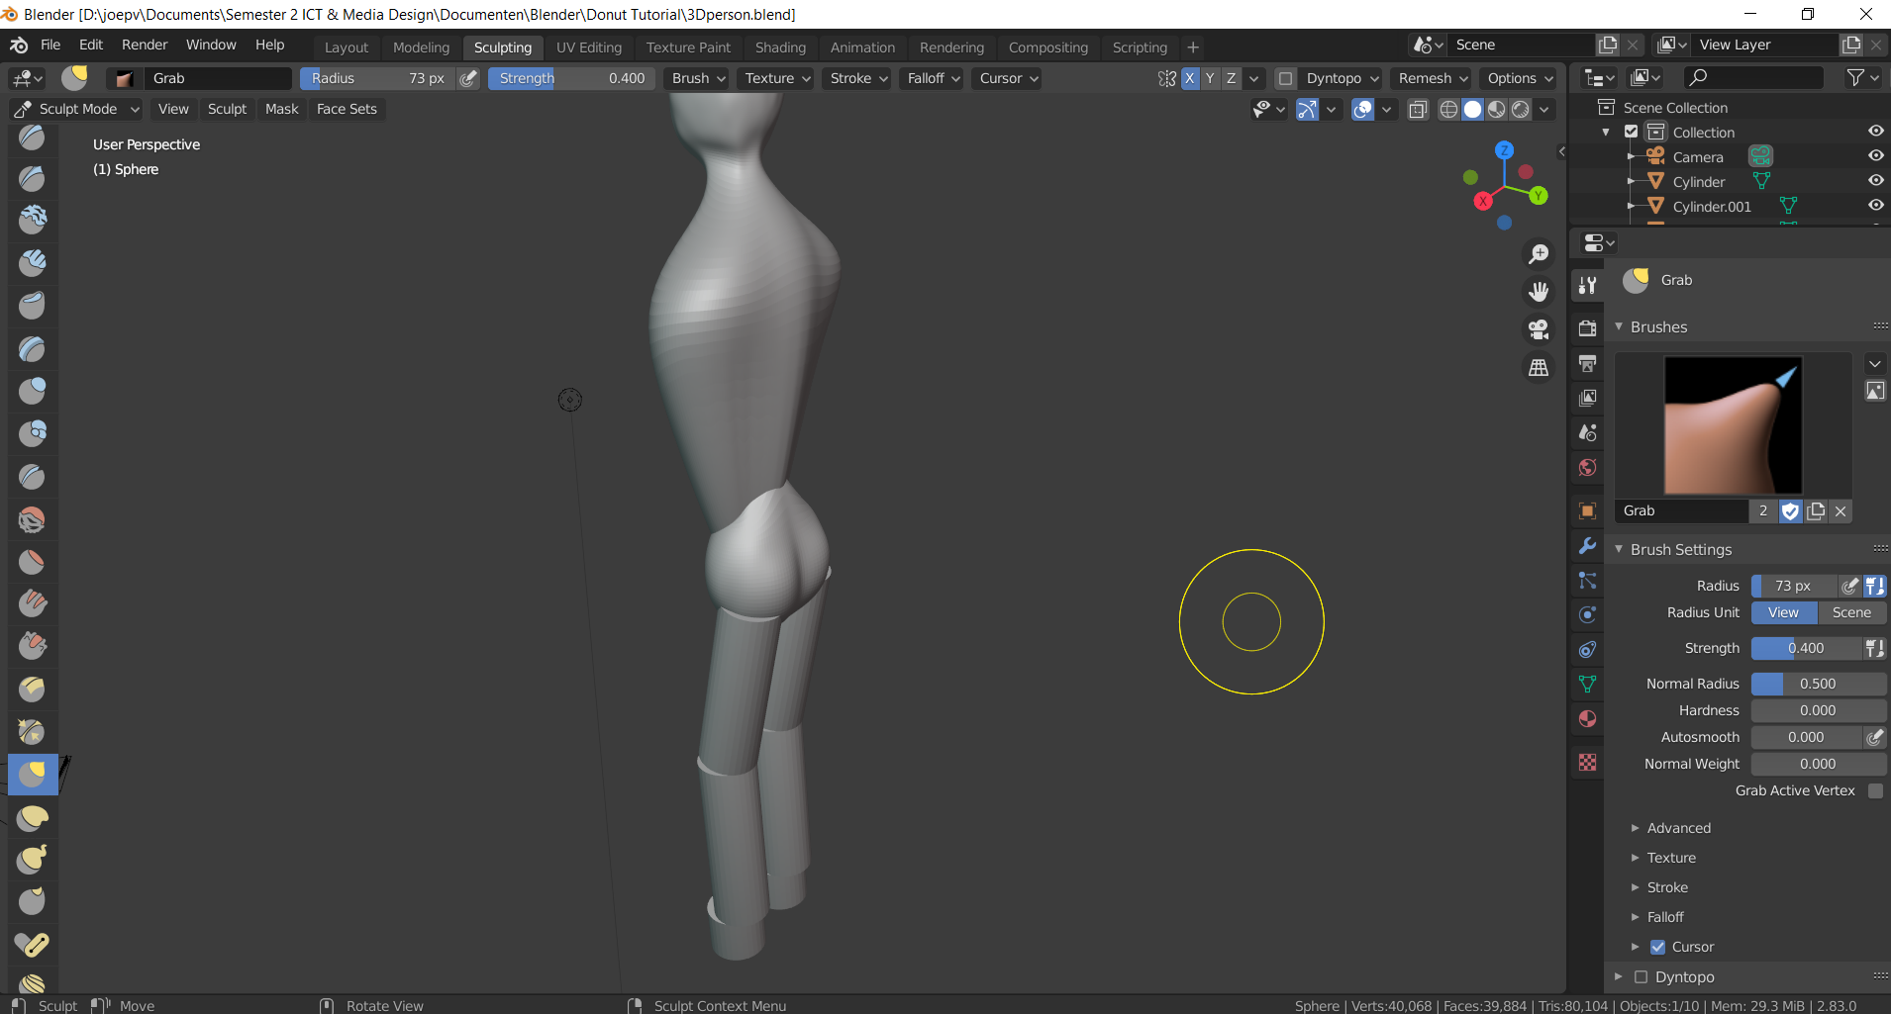Viewport: 1891px width, 1014px height.
Task: Open the Texture properties checker tab
Action: (x=1587, y=762)
